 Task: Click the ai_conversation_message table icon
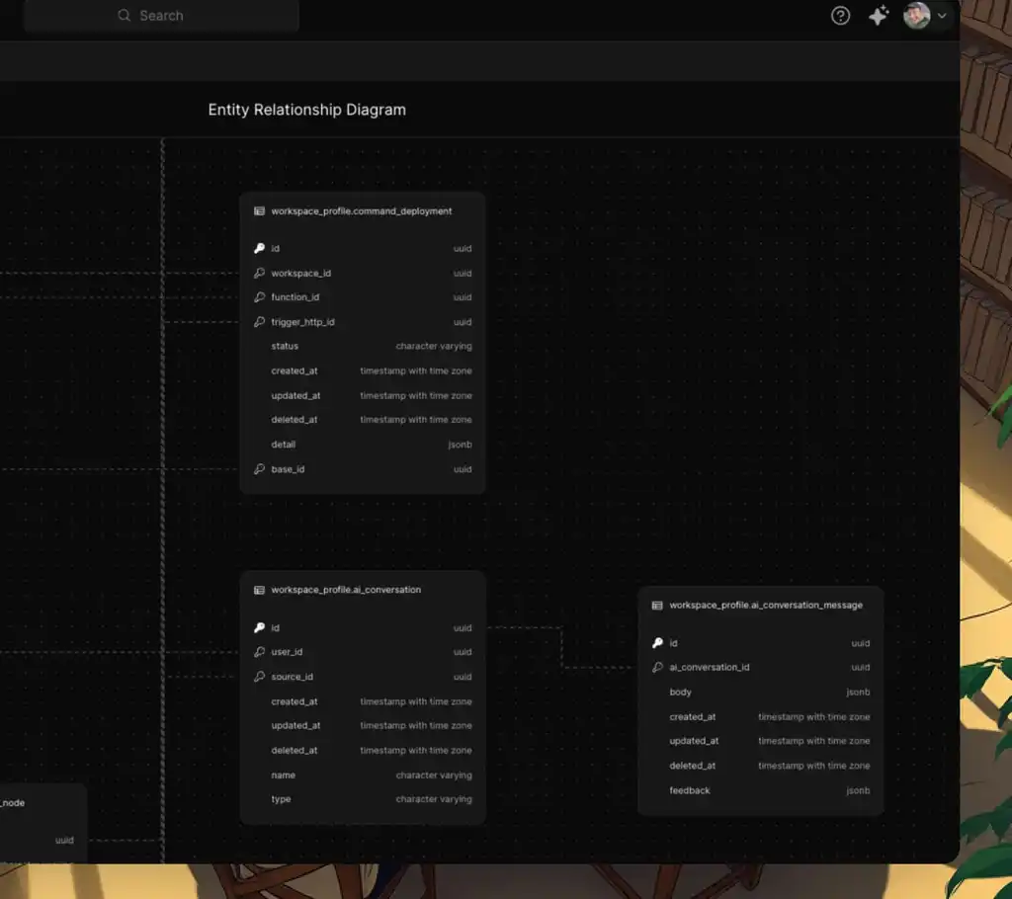pyautogui.click(x=657, y=606)
